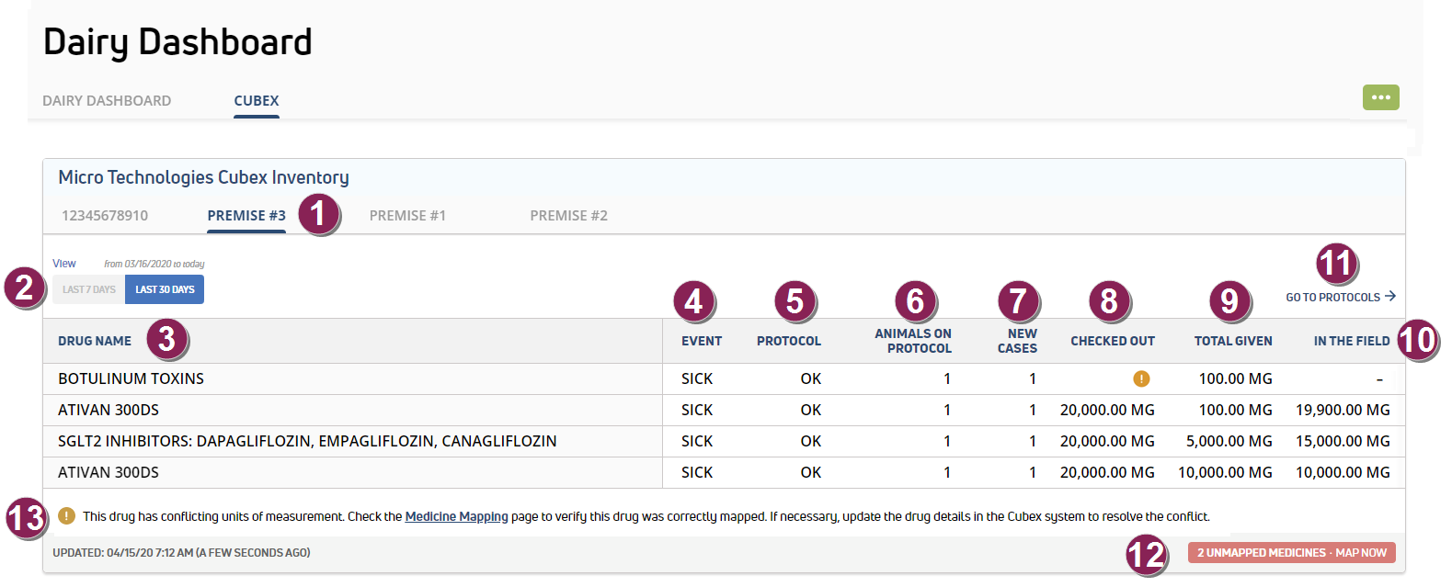
Task: Click the Total Given column header
Action: coord(1232,341)
